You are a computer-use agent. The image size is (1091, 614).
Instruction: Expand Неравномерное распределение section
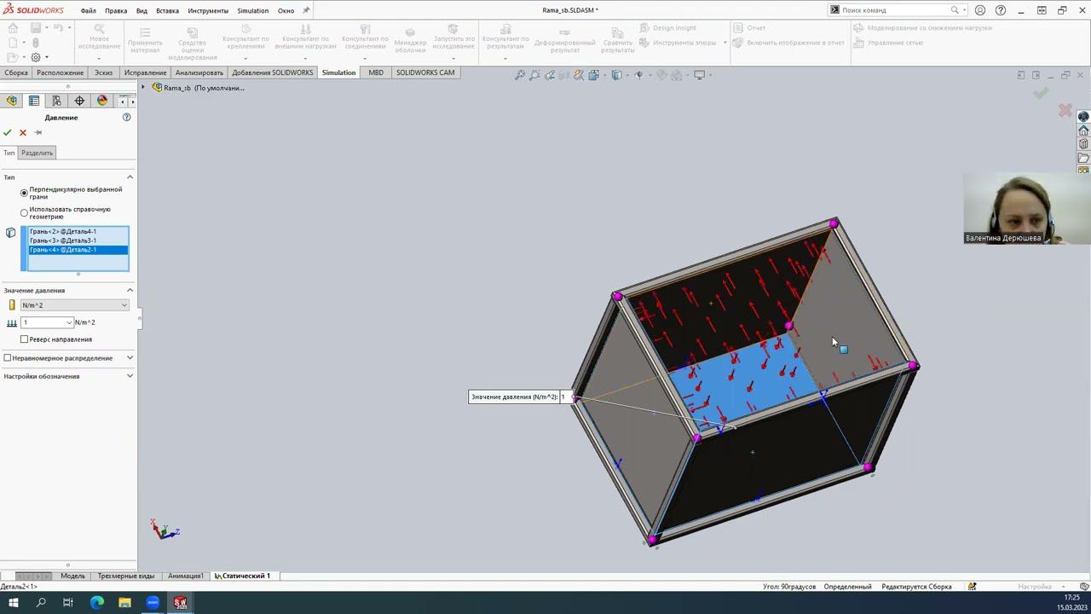tap(130, 358)
